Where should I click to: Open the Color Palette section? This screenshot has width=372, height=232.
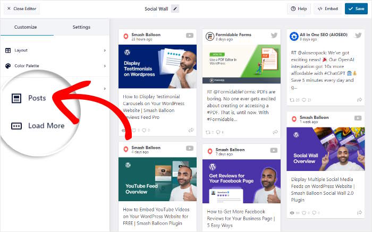tap(55, 66)
